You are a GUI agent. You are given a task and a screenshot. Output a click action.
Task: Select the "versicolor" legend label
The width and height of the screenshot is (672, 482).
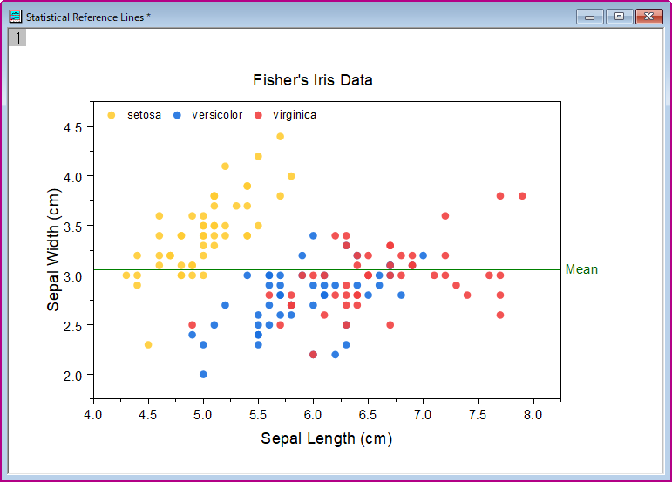pos(217,115)
